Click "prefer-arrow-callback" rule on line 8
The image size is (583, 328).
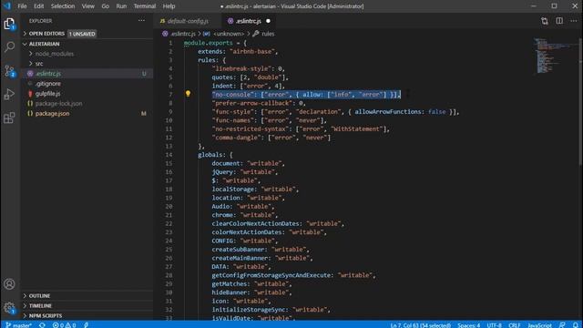(252, 103)
